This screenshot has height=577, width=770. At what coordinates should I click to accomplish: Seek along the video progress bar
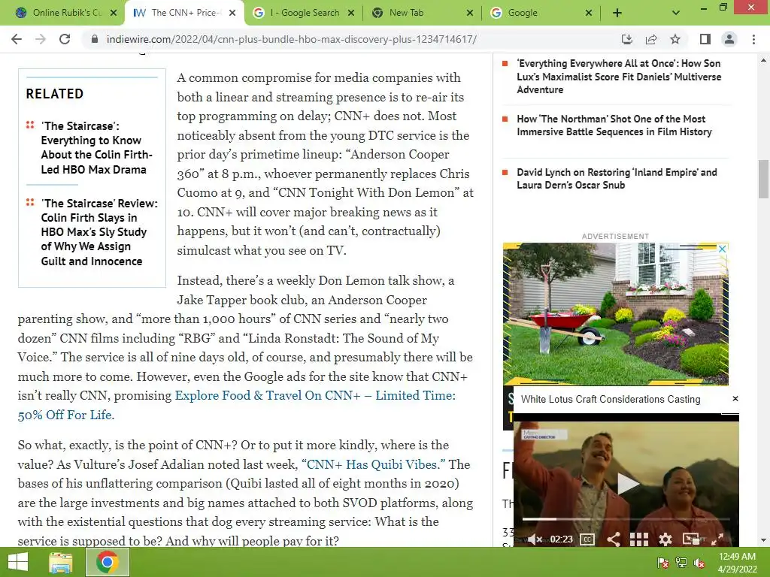[626, 518]
